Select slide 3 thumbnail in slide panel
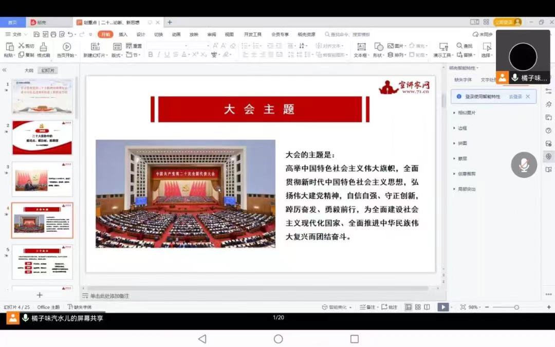555x347 pixels. [43, 179]
